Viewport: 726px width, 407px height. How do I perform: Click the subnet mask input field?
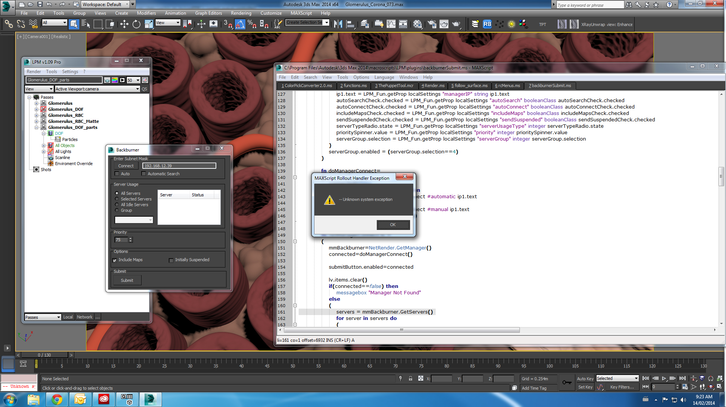[179, 166]
